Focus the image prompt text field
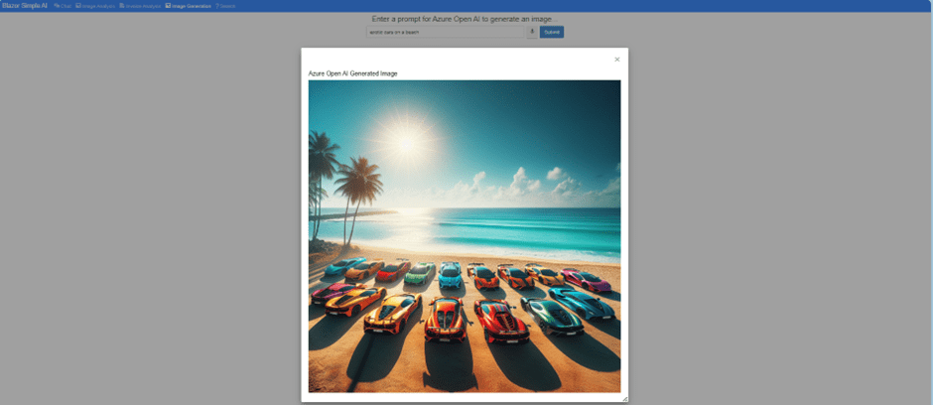This screenshot has width=933, height=405. 446,32
